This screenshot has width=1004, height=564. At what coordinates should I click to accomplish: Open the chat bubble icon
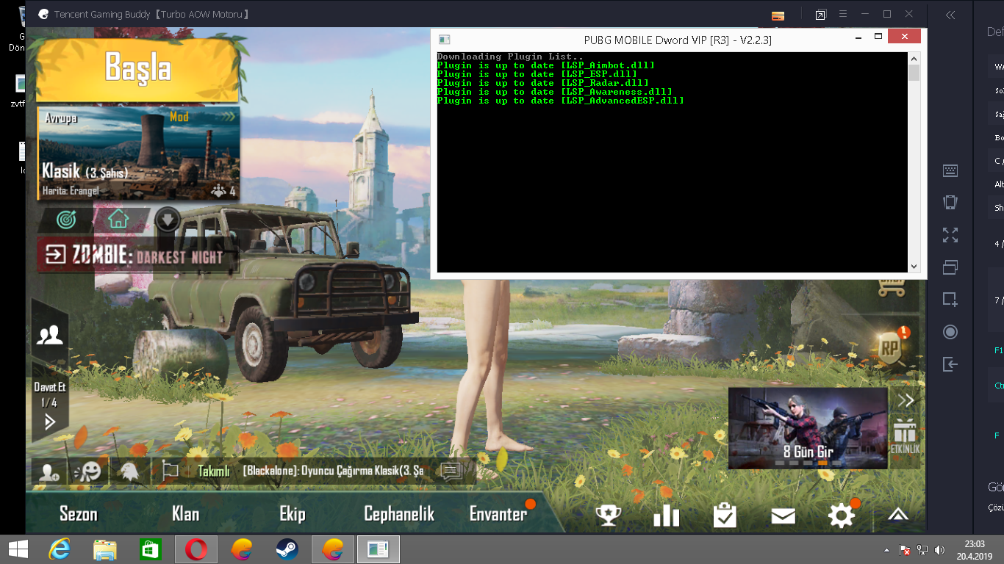click(451, 471)
